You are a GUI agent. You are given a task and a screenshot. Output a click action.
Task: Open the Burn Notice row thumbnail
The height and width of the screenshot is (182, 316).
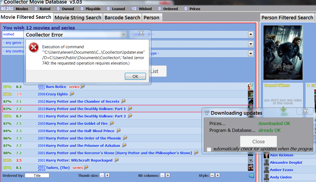[x=251, y=87]
